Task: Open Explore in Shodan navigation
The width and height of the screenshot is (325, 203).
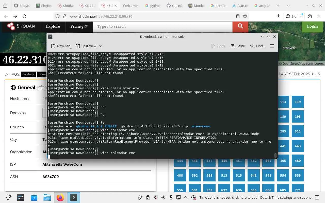Action: coord(53,26)
